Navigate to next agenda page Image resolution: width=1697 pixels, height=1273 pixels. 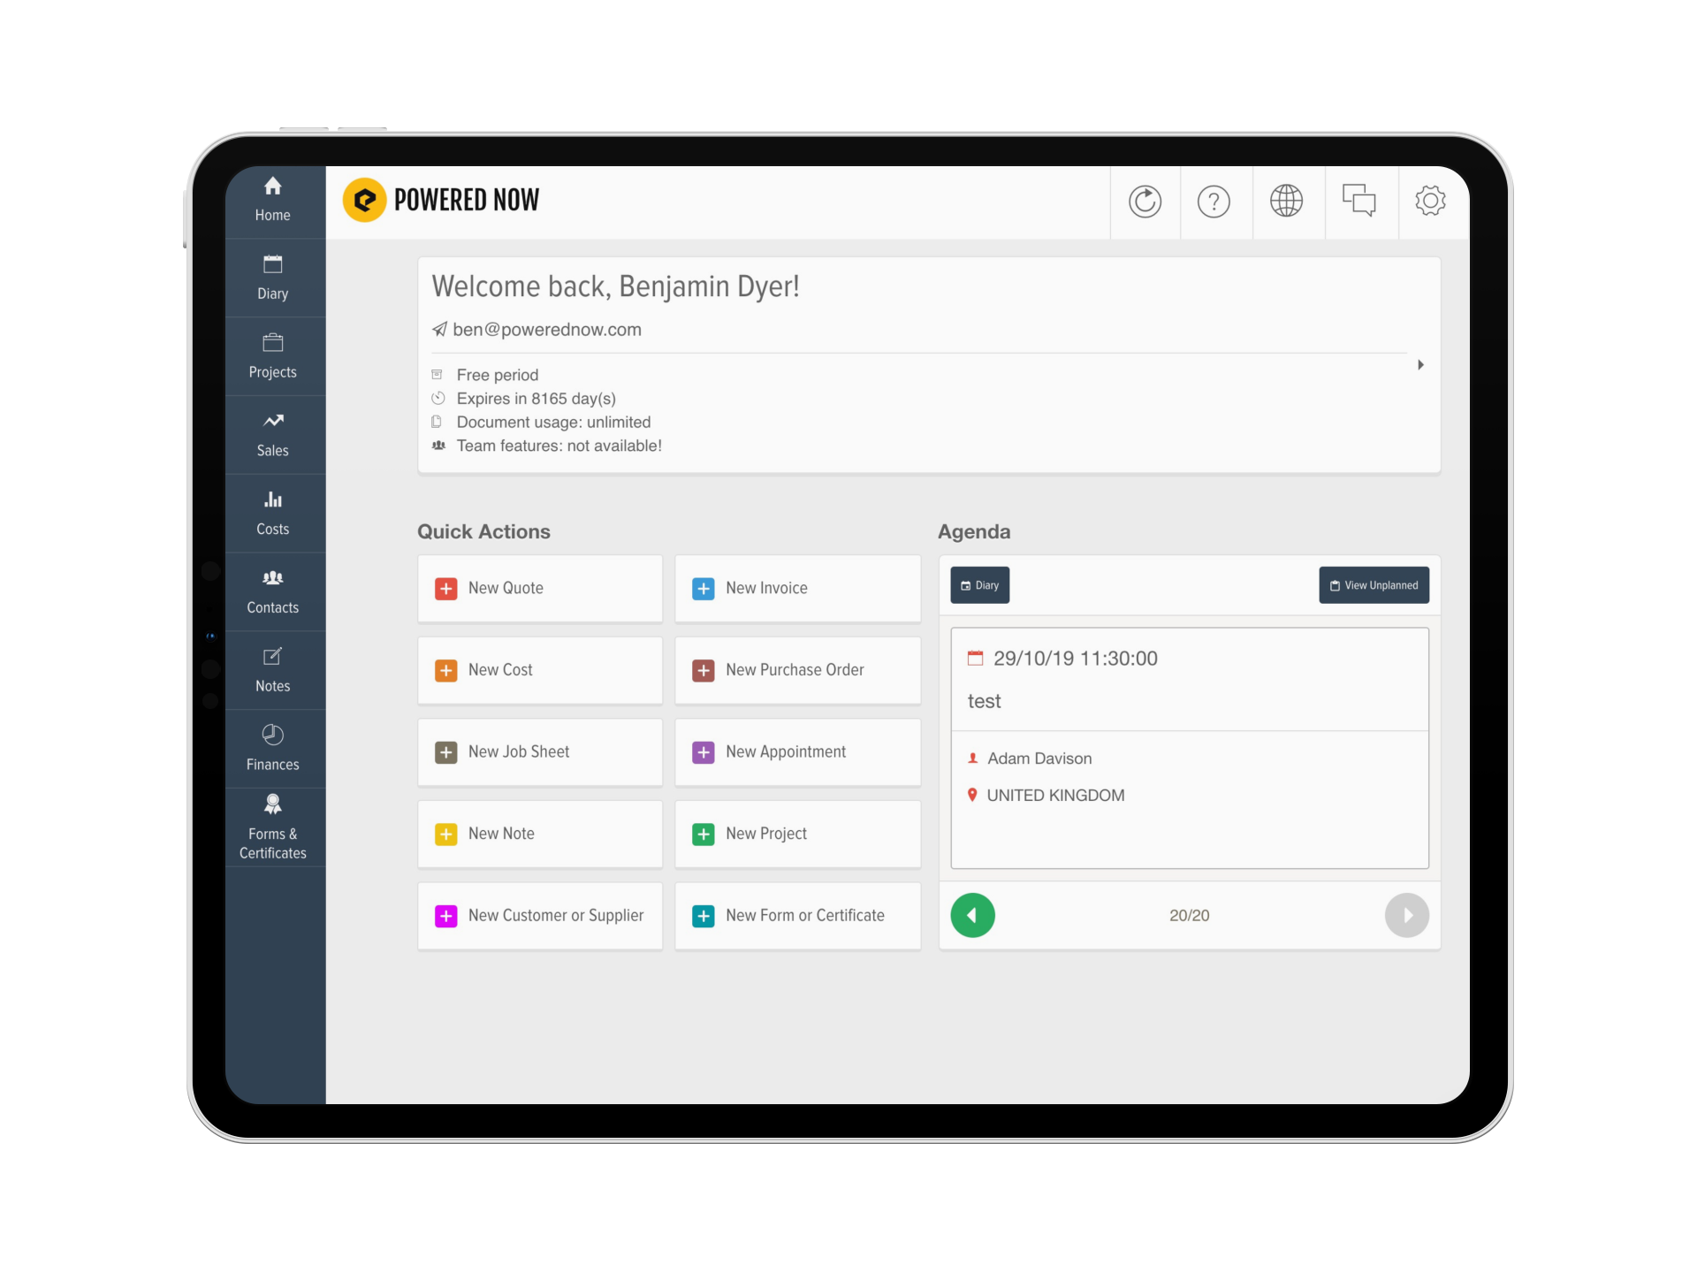[x=1405, y=915]
